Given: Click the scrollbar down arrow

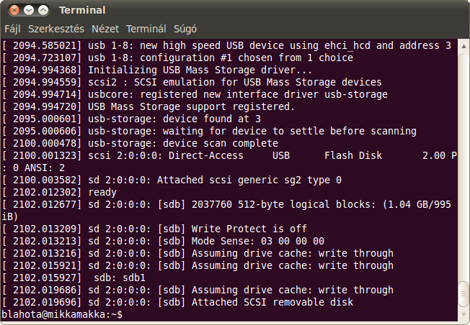Looking at the screenshot, I should [x=464, y=314].
